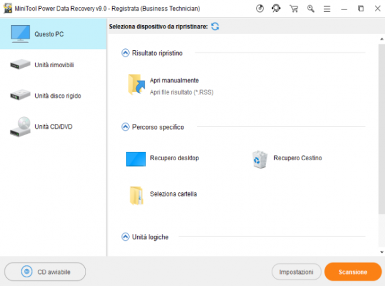Click Risultato ripristino heading text

pos(157,53)
